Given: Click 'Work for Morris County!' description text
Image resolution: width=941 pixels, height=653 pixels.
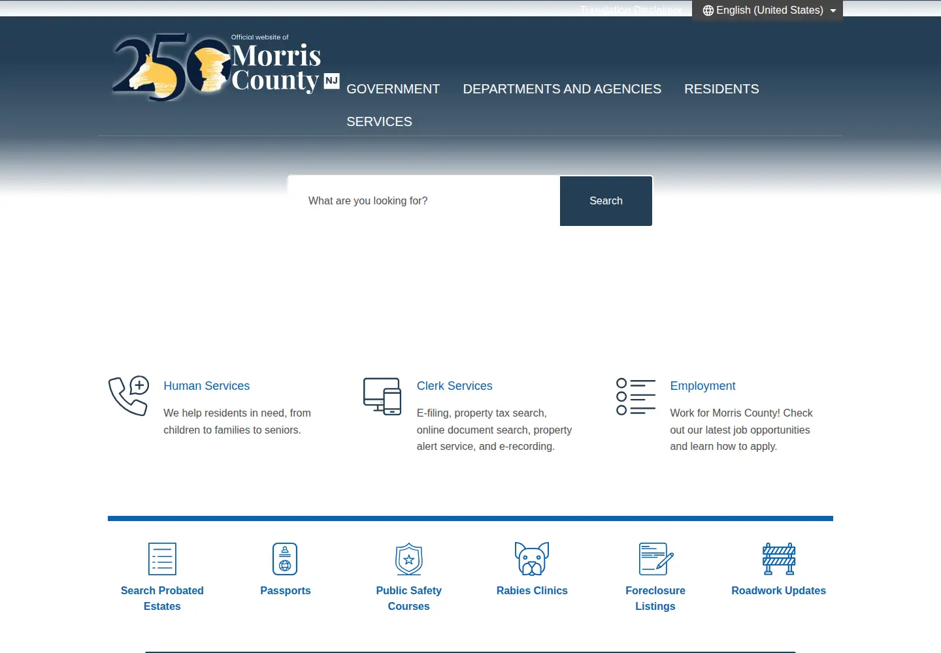Looking at the screenshot, I should (x=741, y=430).
